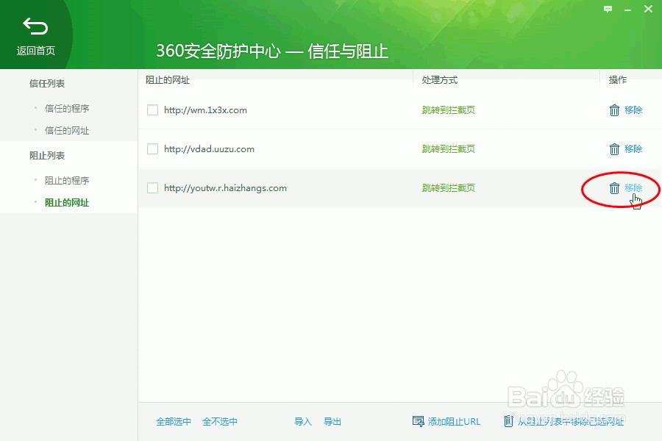The image size is (662, 441).
Task: Minimize the 360 security window
Action: click(628, 10)
